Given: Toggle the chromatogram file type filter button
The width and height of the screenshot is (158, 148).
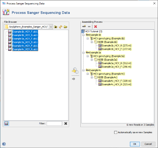Looking at the screenshot, I should click(6, 123).
